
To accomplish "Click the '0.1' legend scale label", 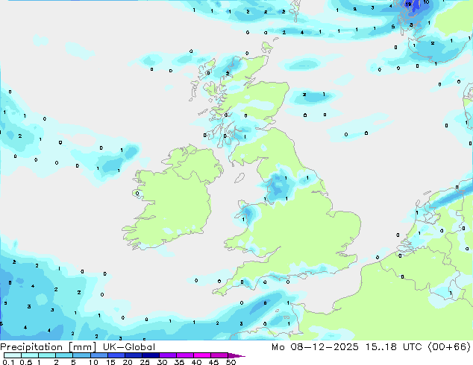I will (8, 362).
